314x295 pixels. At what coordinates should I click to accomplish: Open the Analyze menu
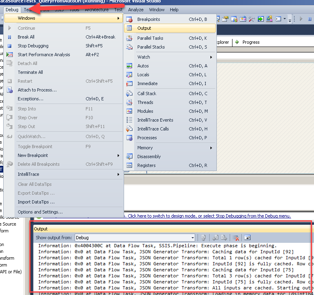coord(136,10)
